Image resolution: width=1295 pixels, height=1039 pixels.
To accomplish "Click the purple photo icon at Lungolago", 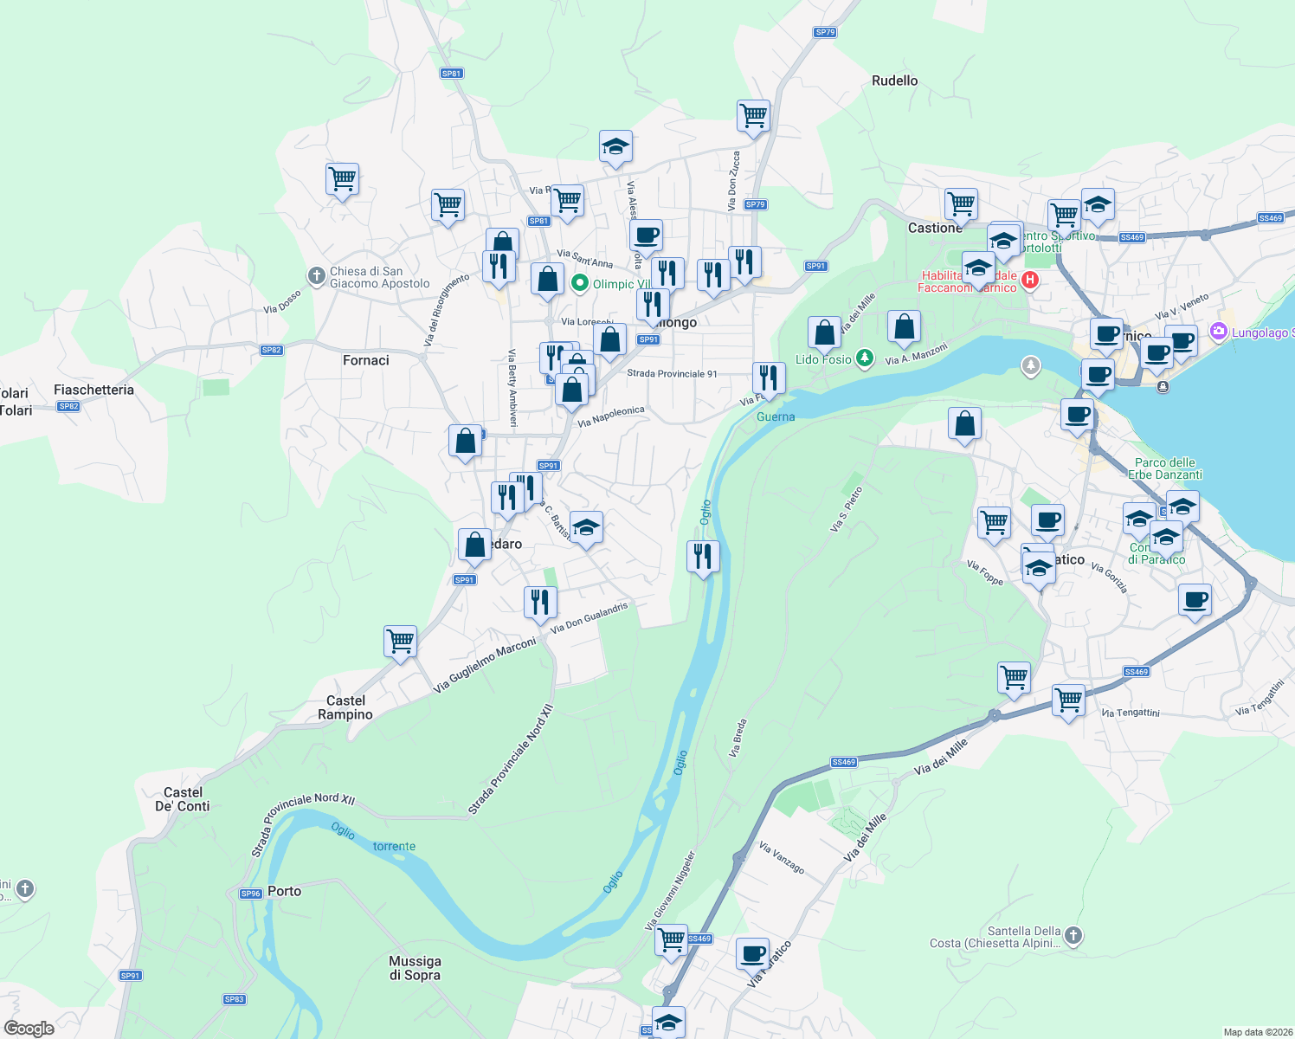I will (1220, 330).
